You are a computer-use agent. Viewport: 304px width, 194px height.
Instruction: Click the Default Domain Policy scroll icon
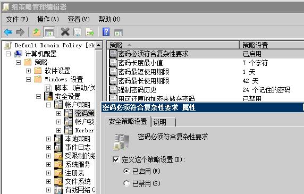coord(8,45)
